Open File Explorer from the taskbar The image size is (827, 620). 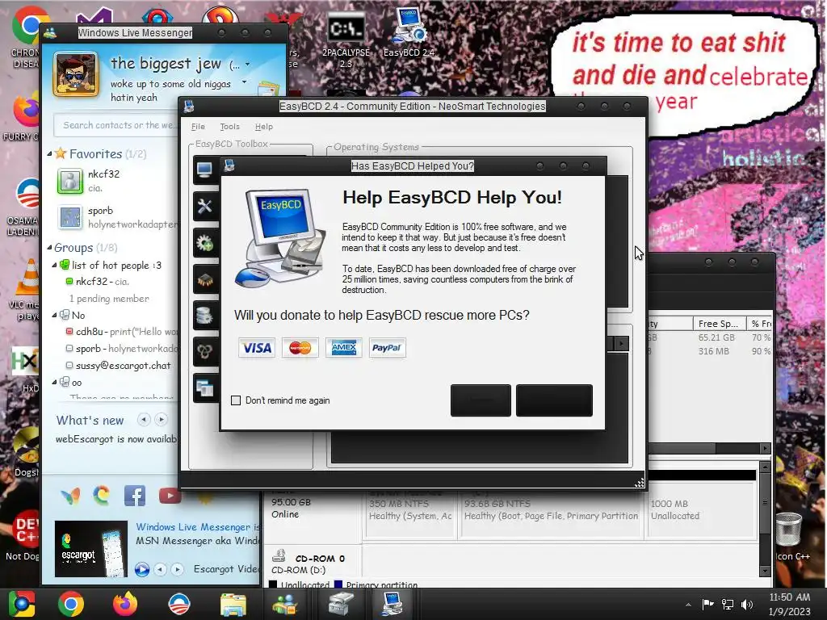(233, 604)
